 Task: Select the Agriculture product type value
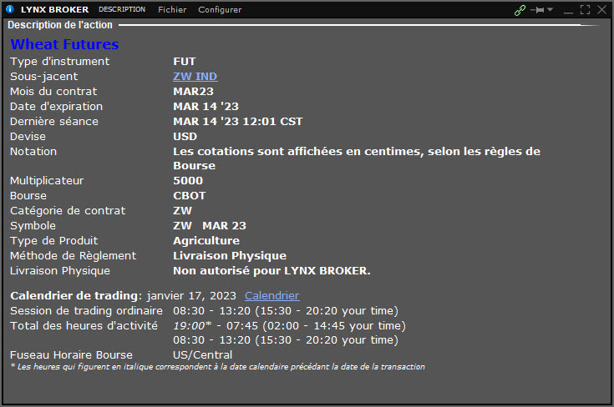click(206, 241)
